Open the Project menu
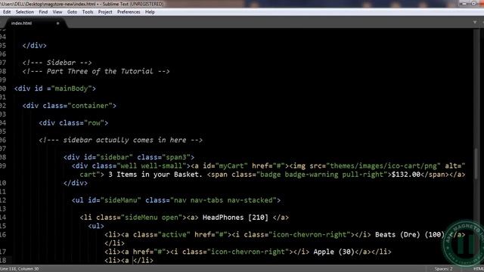Image resolution: width=484 pixels, height=272 pixels. [105, 12]
